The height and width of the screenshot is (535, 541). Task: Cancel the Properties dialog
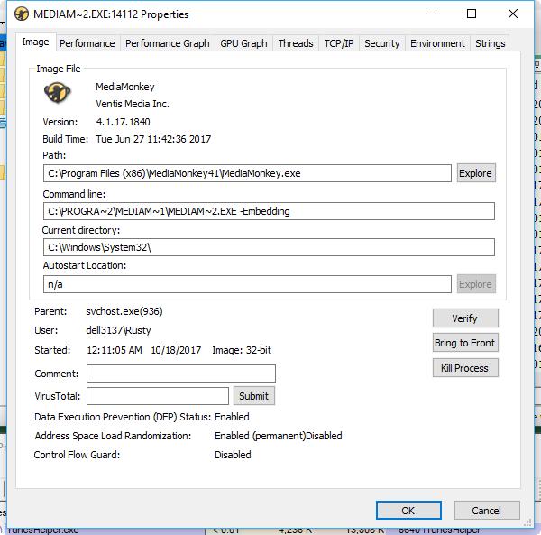pos(484,510)
